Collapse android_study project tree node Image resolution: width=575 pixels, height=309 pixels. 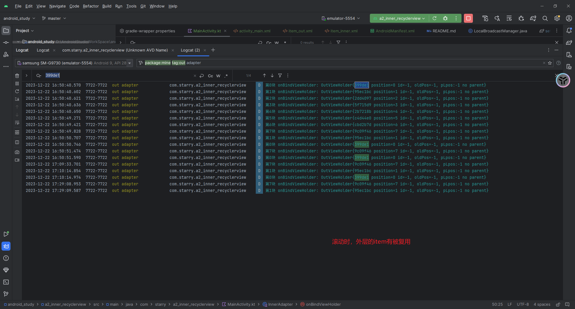18,42
